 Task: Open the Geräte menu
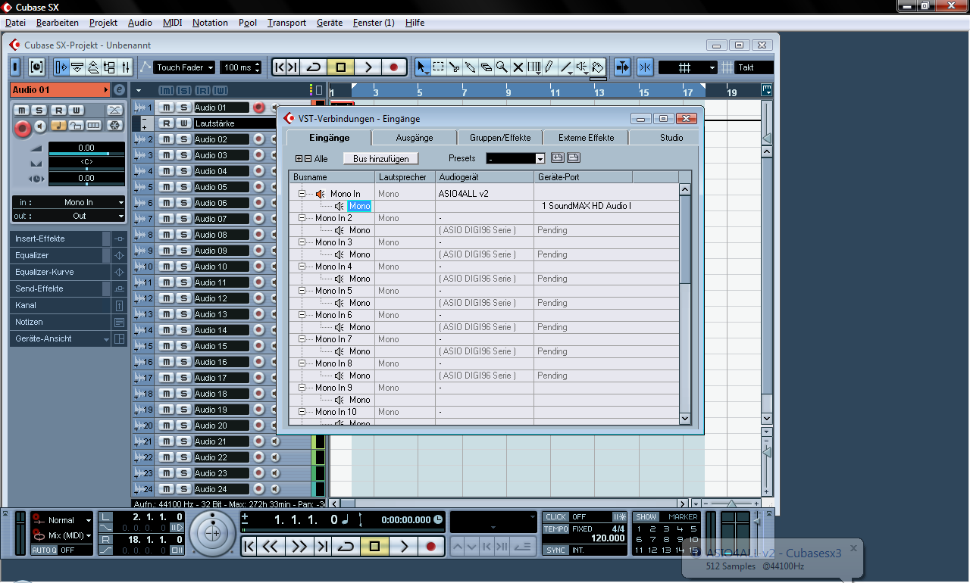coord(330,23)
